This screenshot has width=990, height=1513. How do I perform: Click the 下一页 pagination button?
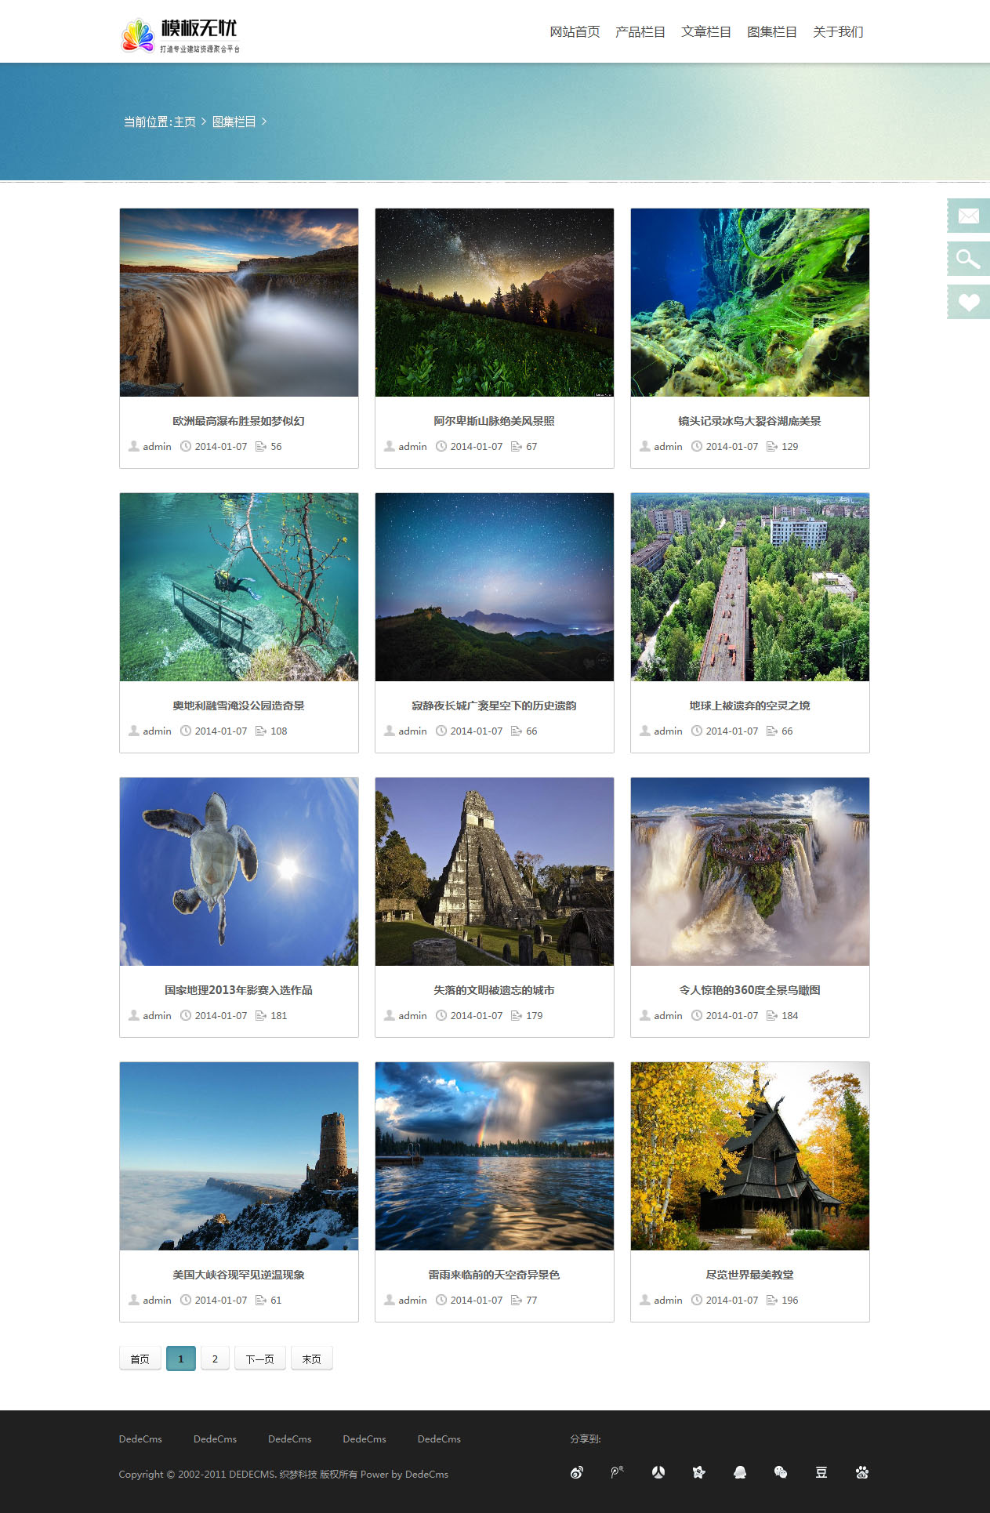(x=260, y=1359)
